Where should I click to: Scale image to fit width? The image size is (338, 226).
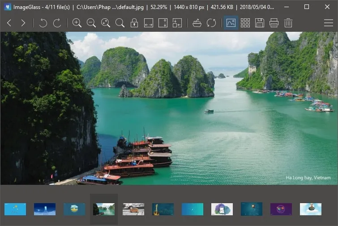coord(149,23)
